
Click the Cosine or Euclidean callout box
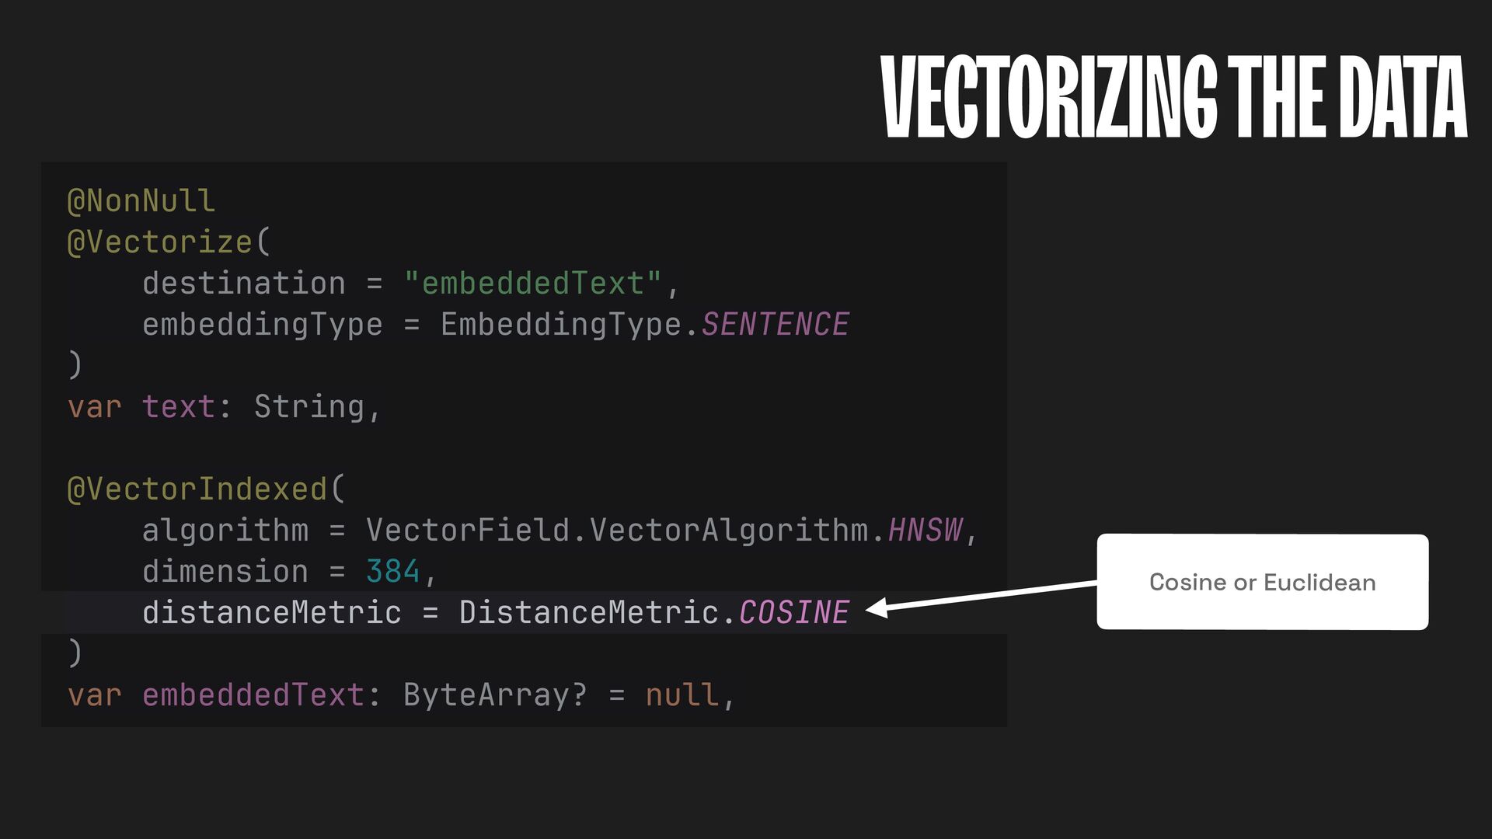(1262, 582)
